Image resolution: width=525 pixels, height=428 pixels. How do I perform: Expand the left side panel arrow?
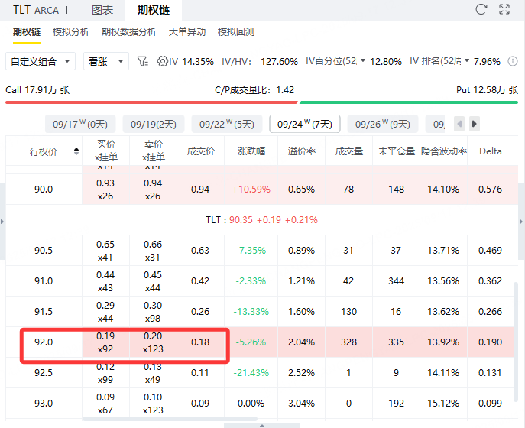[x=2, y=222]
